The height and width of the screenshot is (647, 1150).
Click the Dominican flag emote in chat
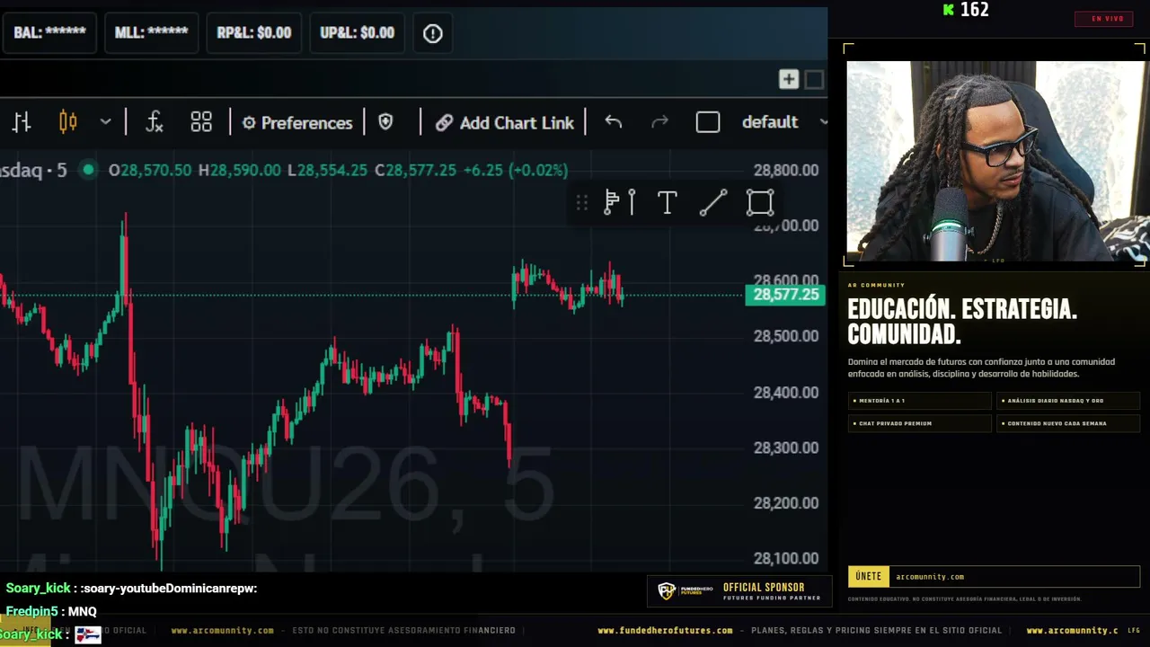[x=87, y=634]
